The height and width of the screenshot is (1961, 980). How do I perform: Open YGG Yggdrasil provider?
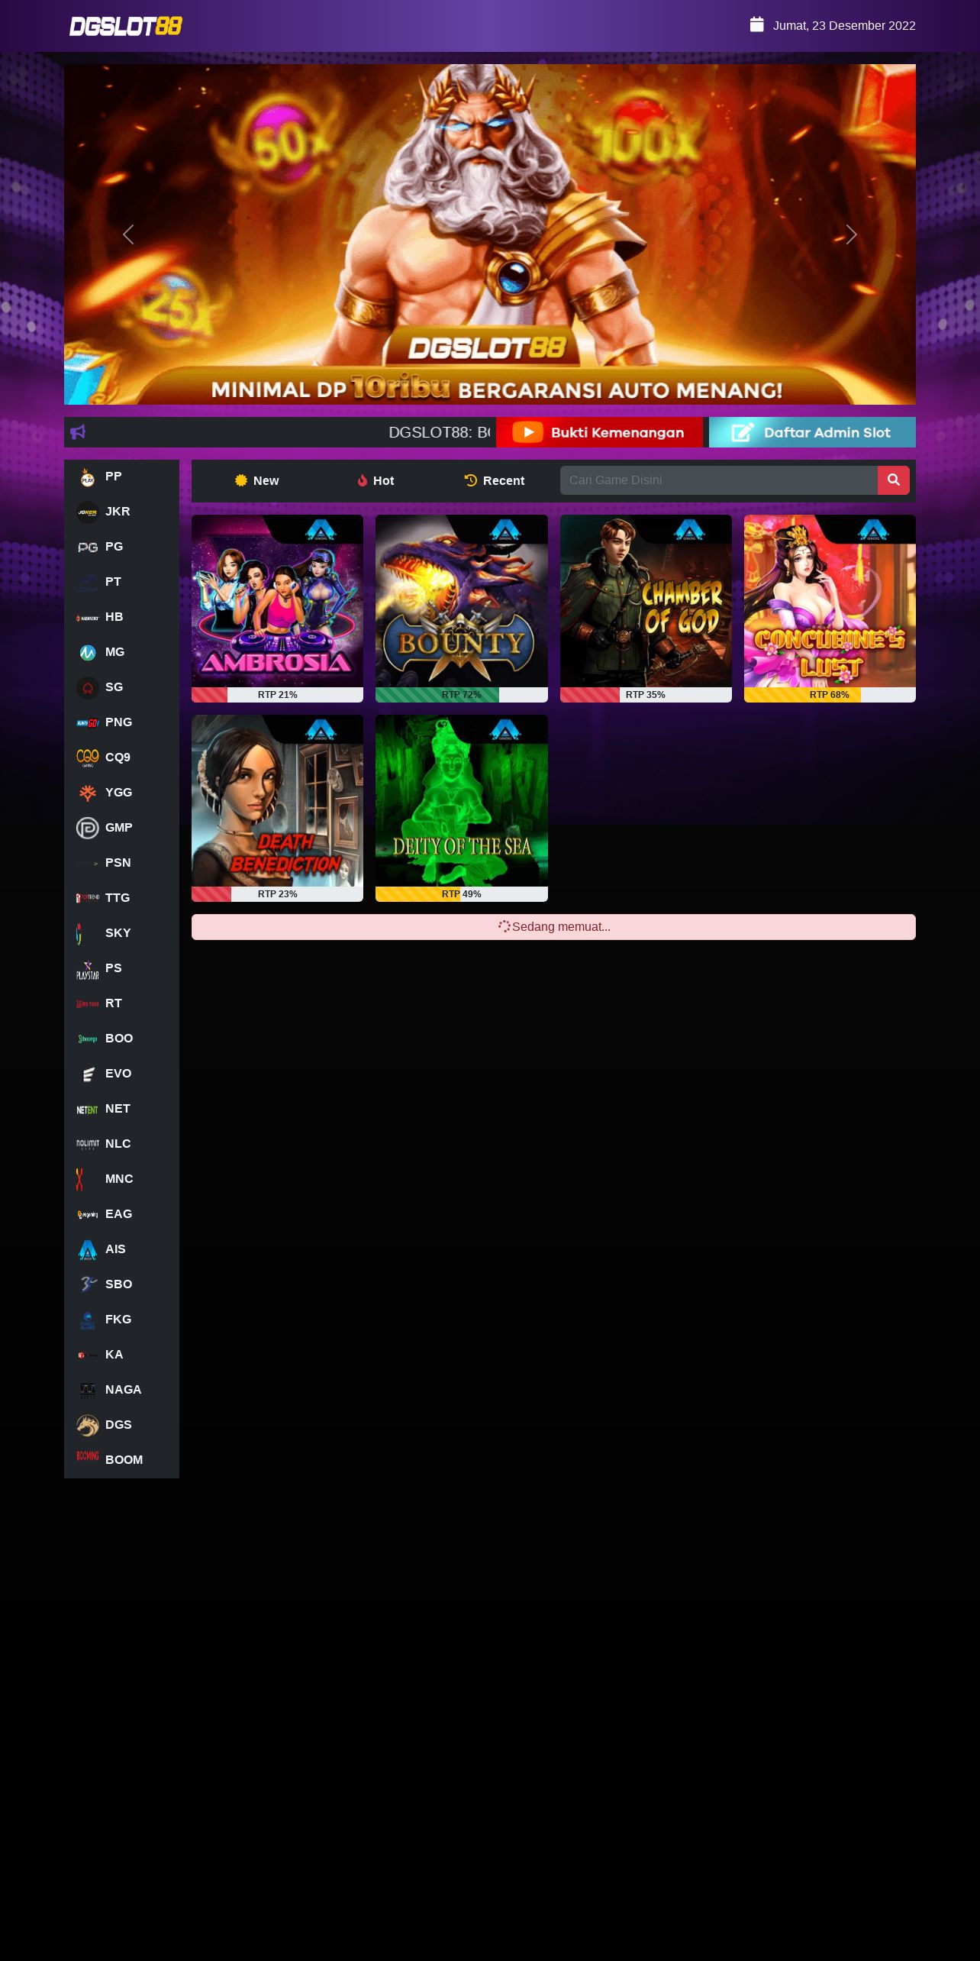121,793
